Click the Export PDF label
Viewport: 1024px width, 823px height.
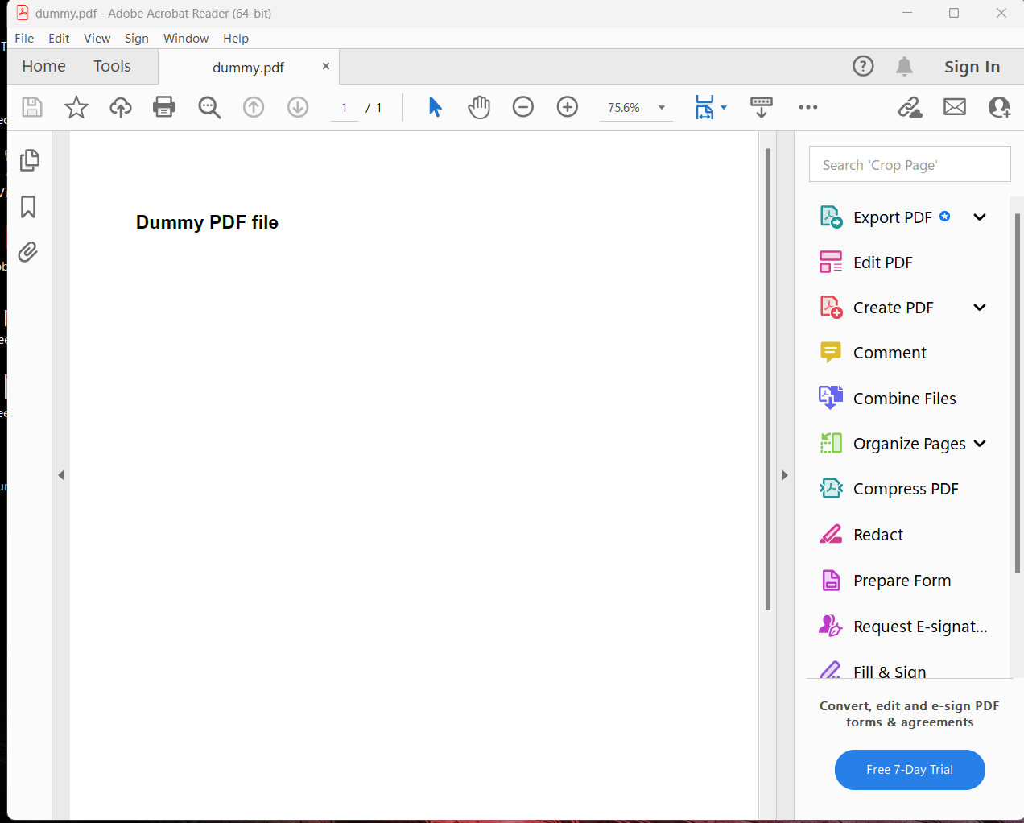[892, 217]
